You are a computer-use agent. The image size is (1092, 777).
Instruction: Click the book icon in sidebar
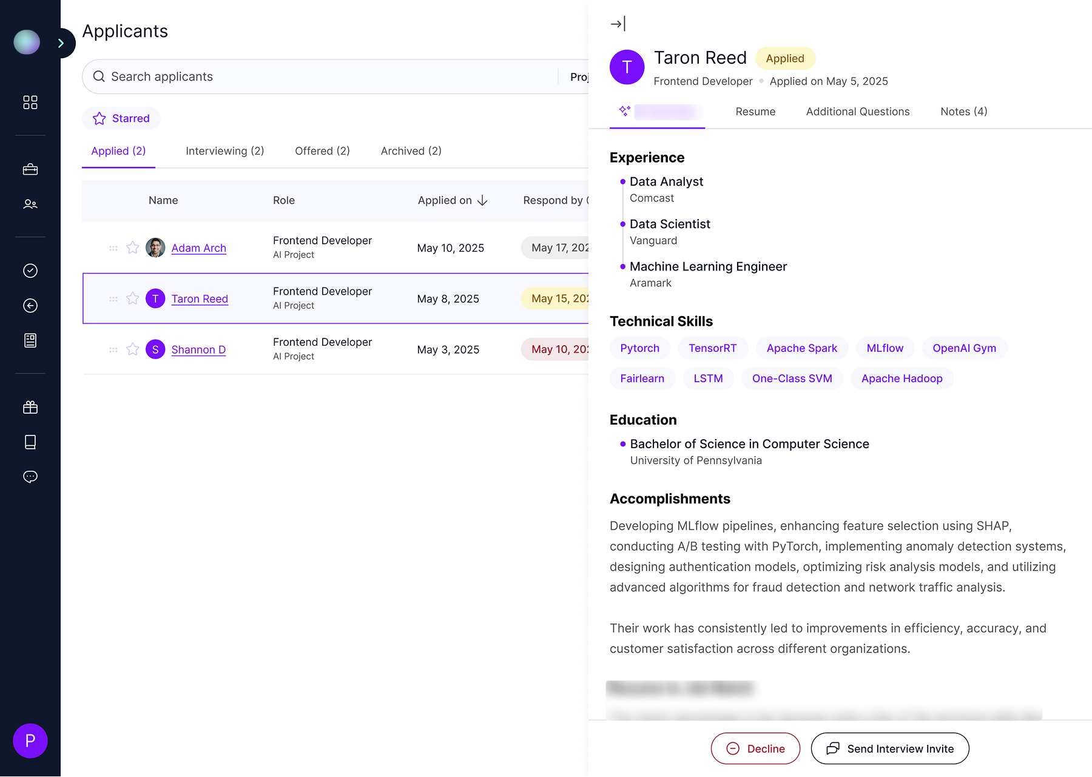(30, 442)
